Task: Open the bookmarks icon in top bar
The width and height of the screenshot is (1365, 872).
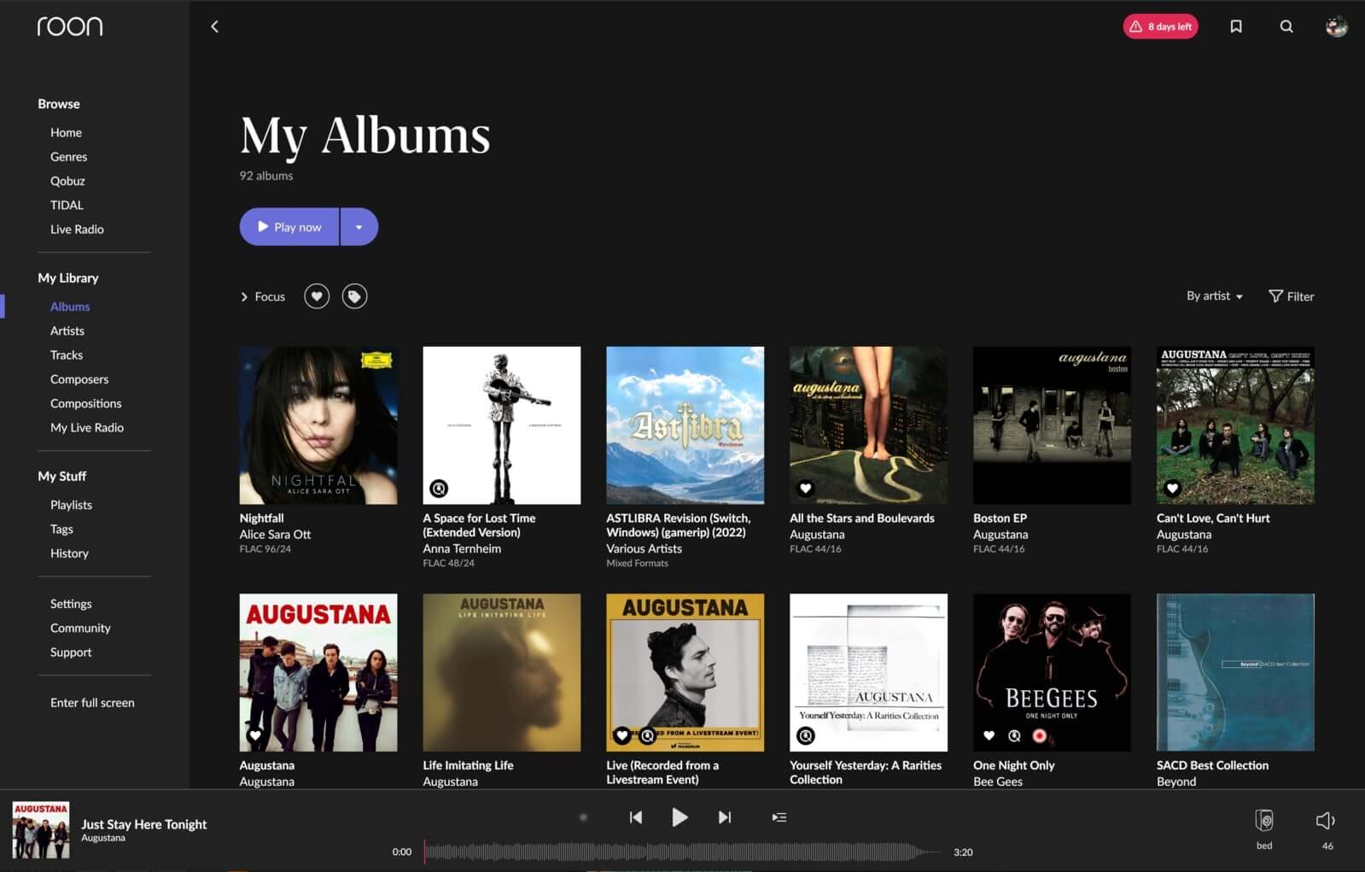Action: coord(1235,26)
